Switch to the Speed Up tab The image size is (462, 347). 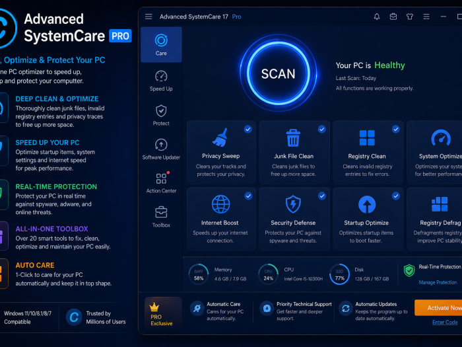coord(161,81)
